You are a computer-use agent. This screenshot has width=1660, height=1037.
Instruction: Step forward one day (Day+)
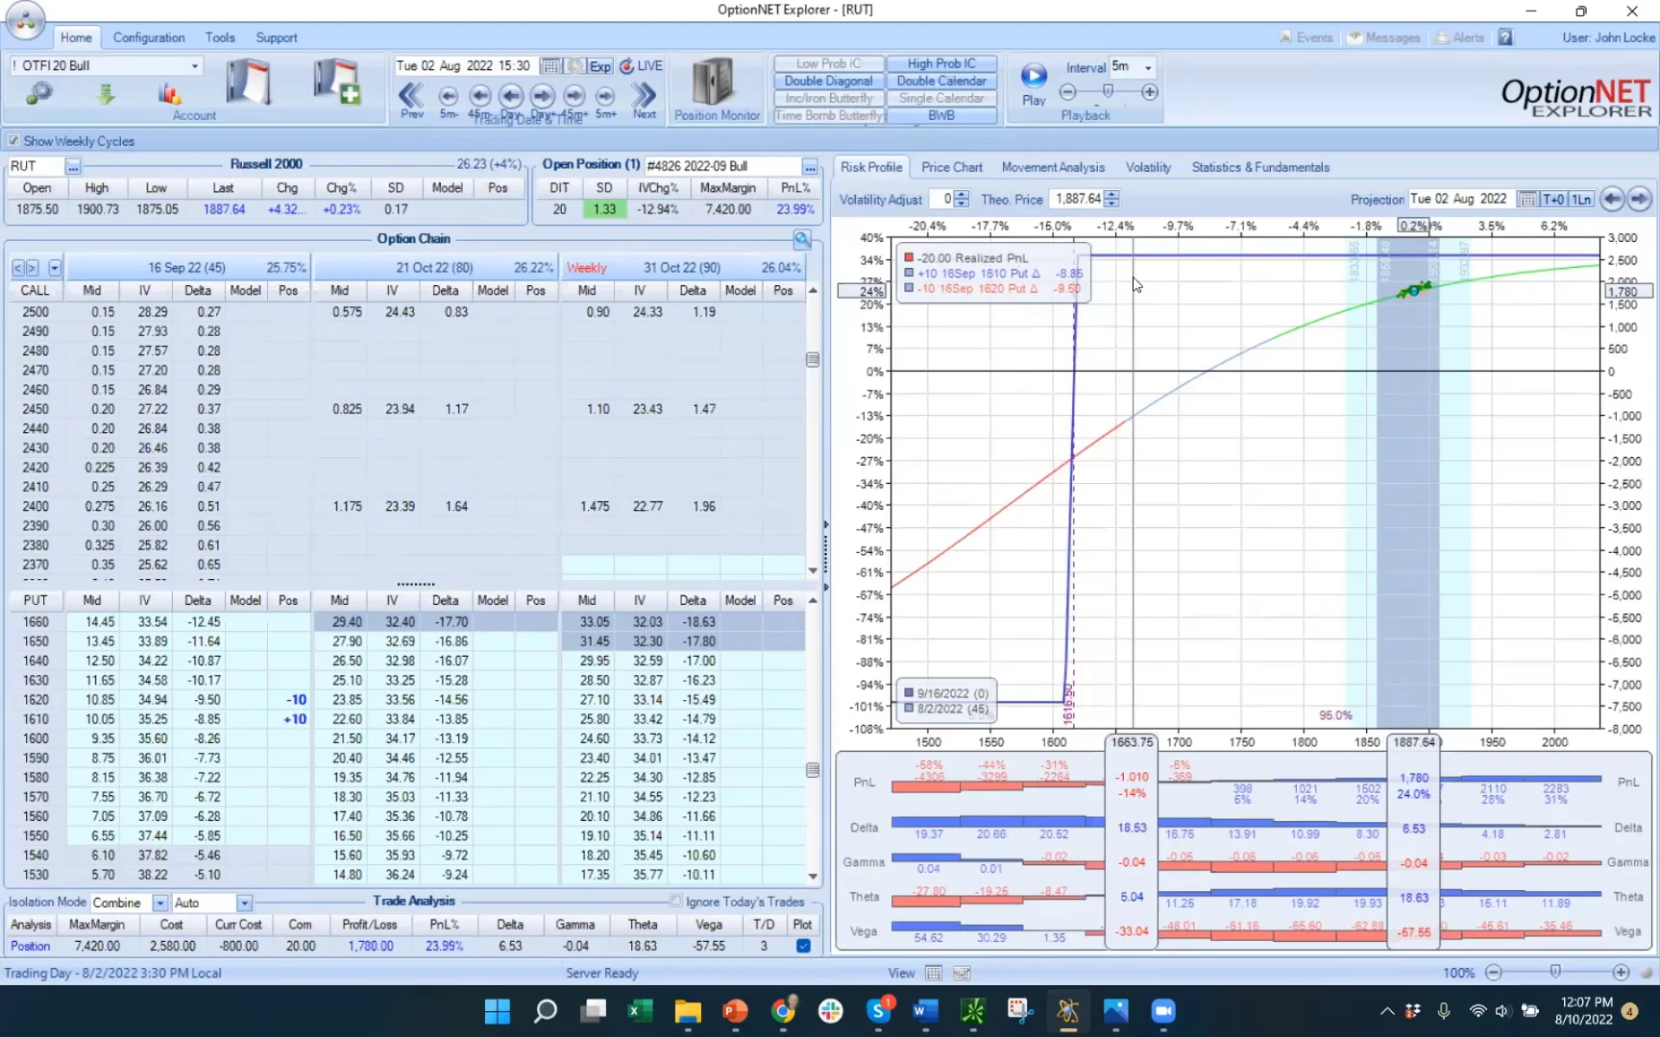point(543,96)
